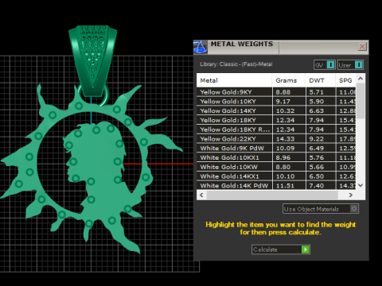The width and height of the screenshot is (382, 286).
Task: Sort by the Grams column header
Action: tap(289, 80)
